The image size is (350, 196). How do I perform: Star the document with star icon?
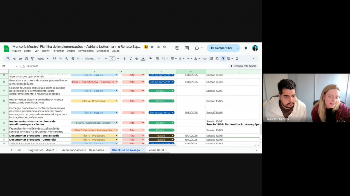pyautogui.click(x=152, y=47)
